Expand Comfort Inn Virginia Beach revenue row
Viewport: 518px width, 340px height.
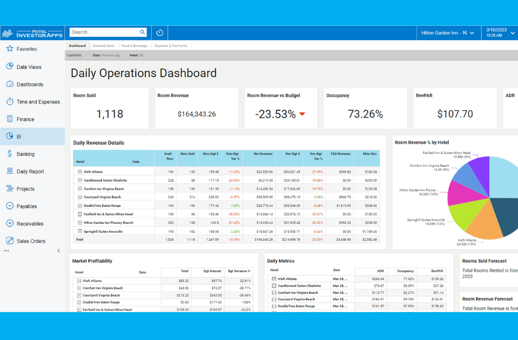(79, 189)
